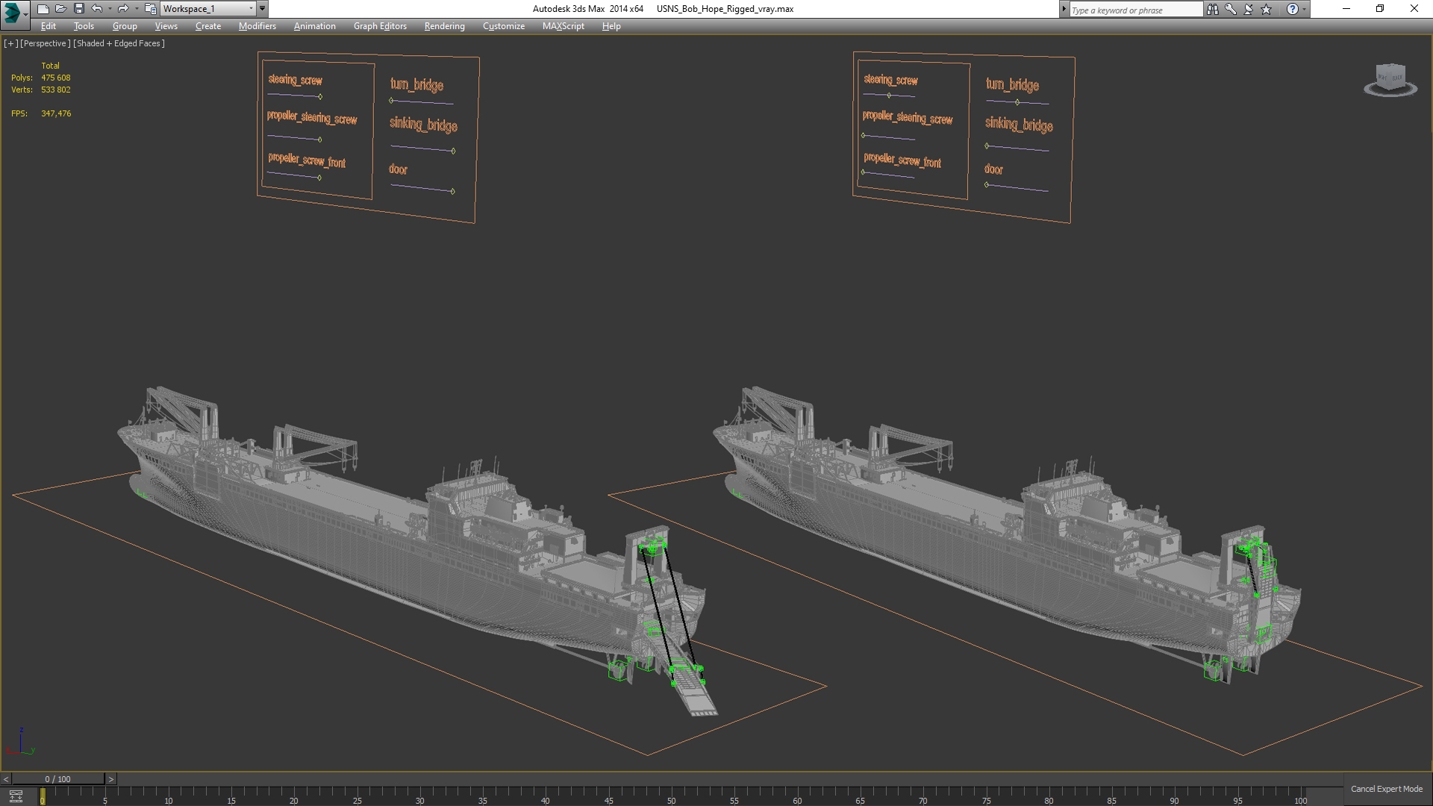Click the left panel steering_screw slider handle
Image resolution: width=1433 pixels, height=806 pixels.
(320, 97)
